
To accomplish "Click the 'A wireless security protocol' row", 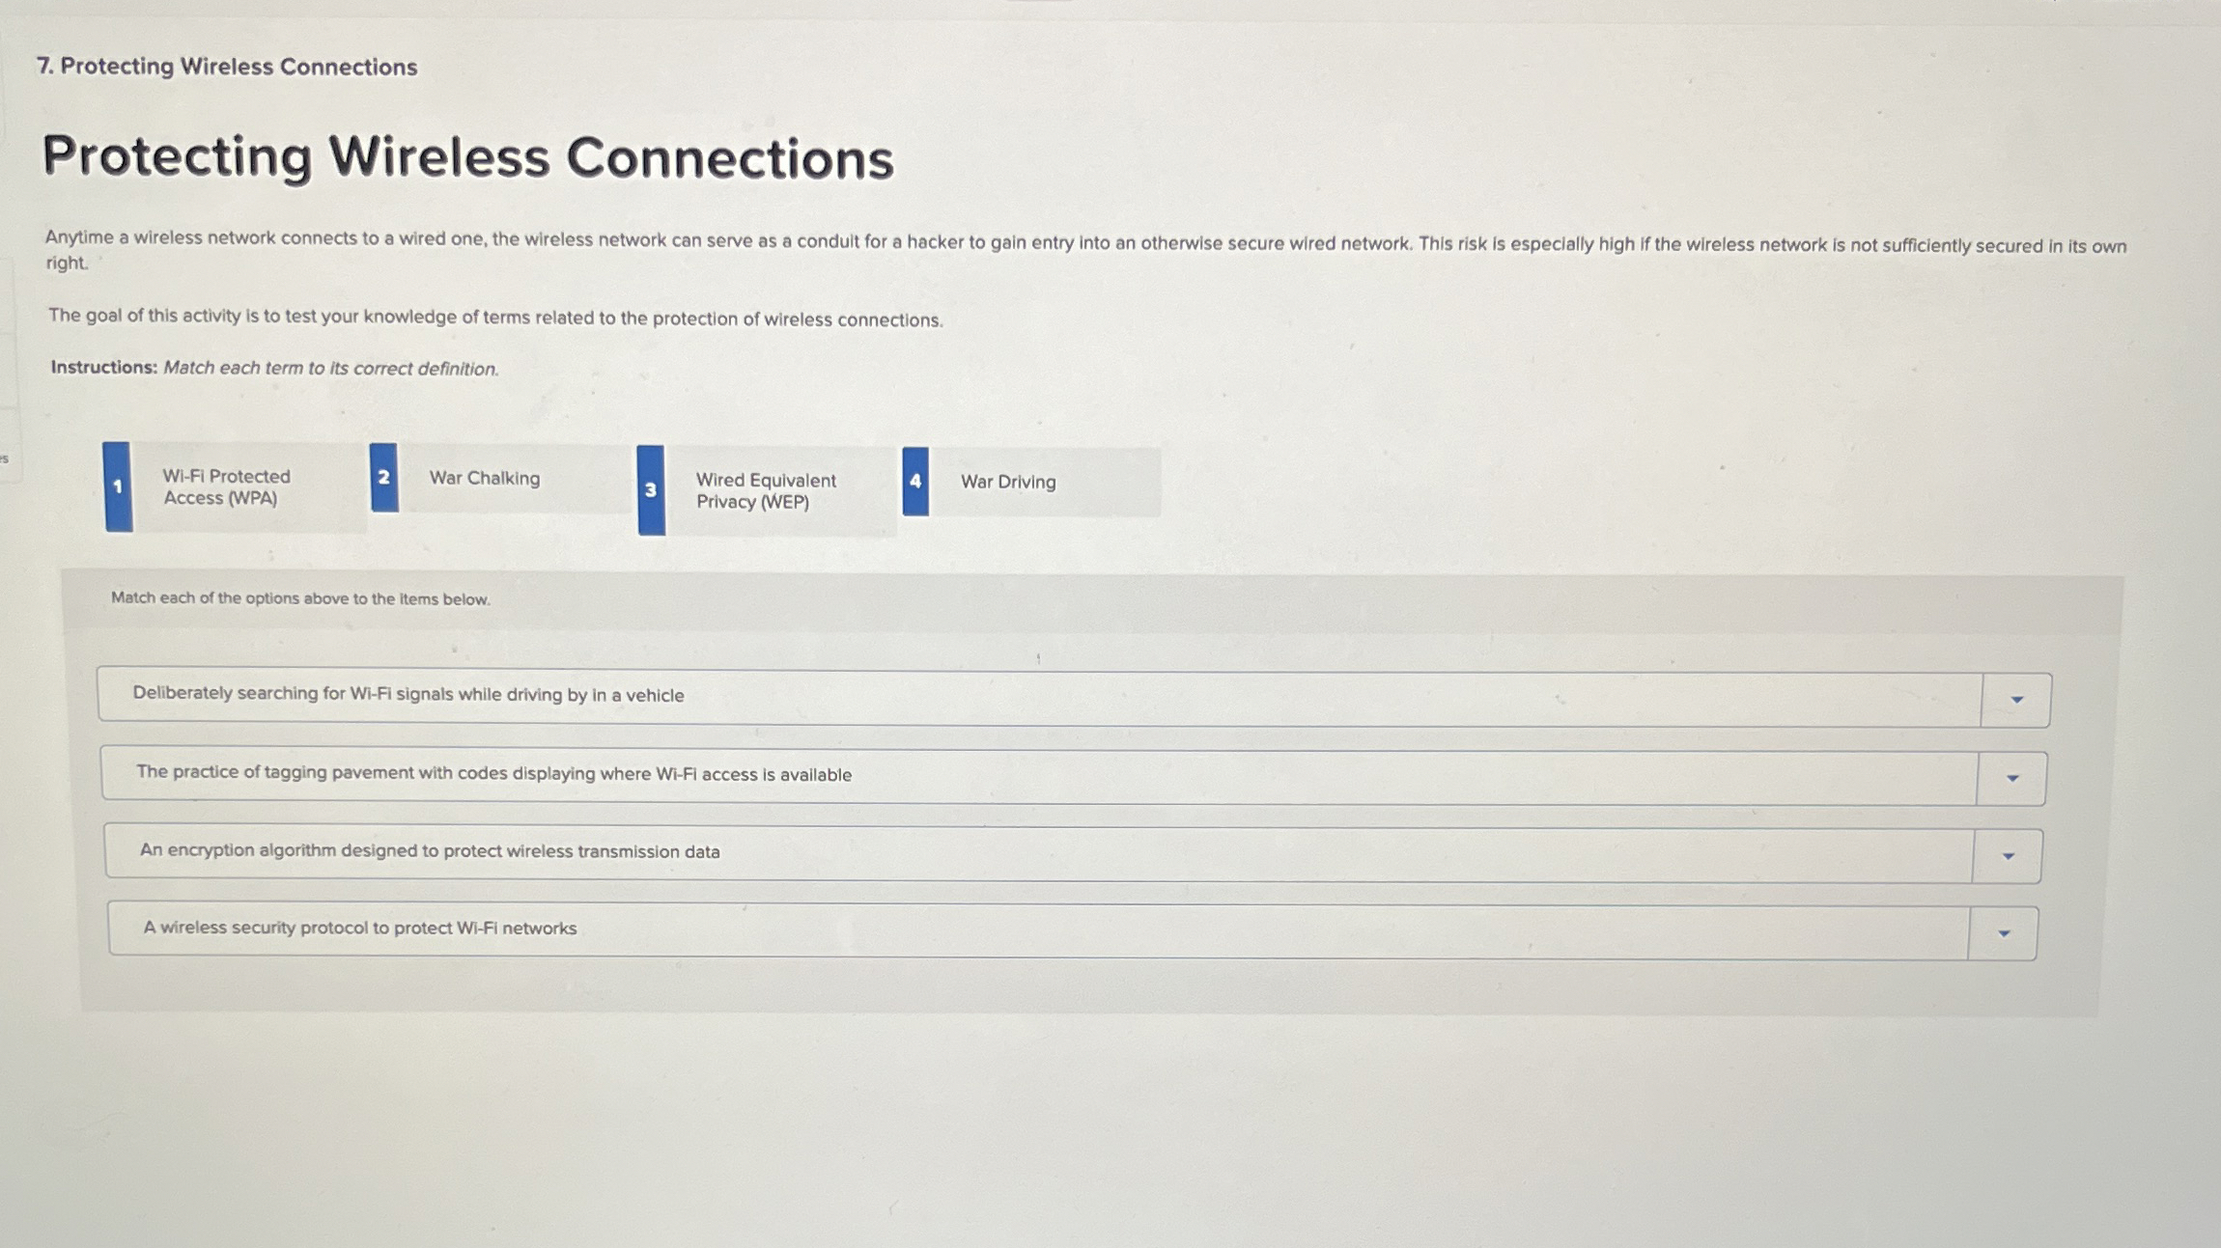I will coord(359,929).
